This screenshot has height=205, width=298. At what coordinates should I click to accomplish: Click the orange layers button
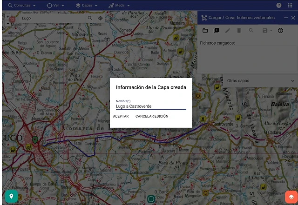[x=291, y=197]
